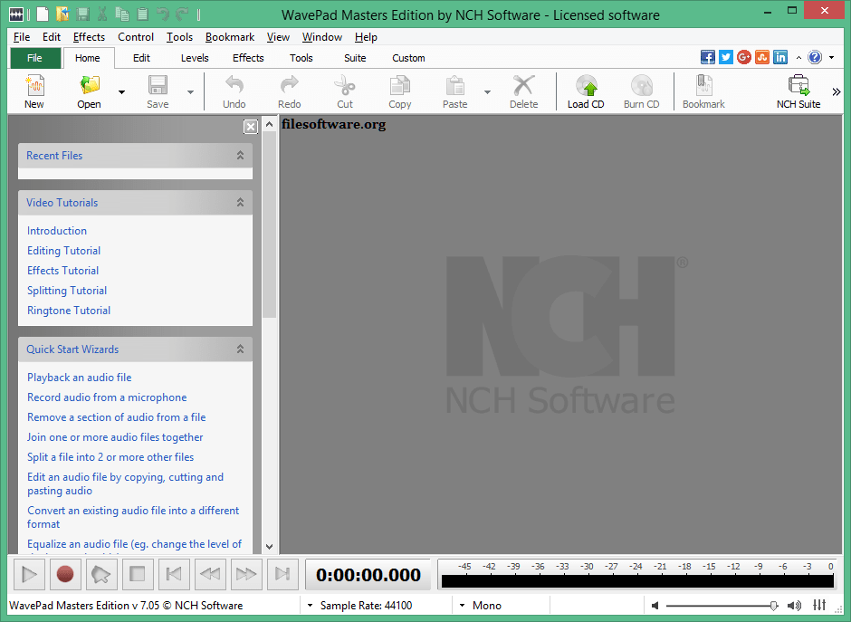Click Record audio from a microphone wizard
Image resolution: width=851 pixels, height=622 pixels.
[107, 397]
